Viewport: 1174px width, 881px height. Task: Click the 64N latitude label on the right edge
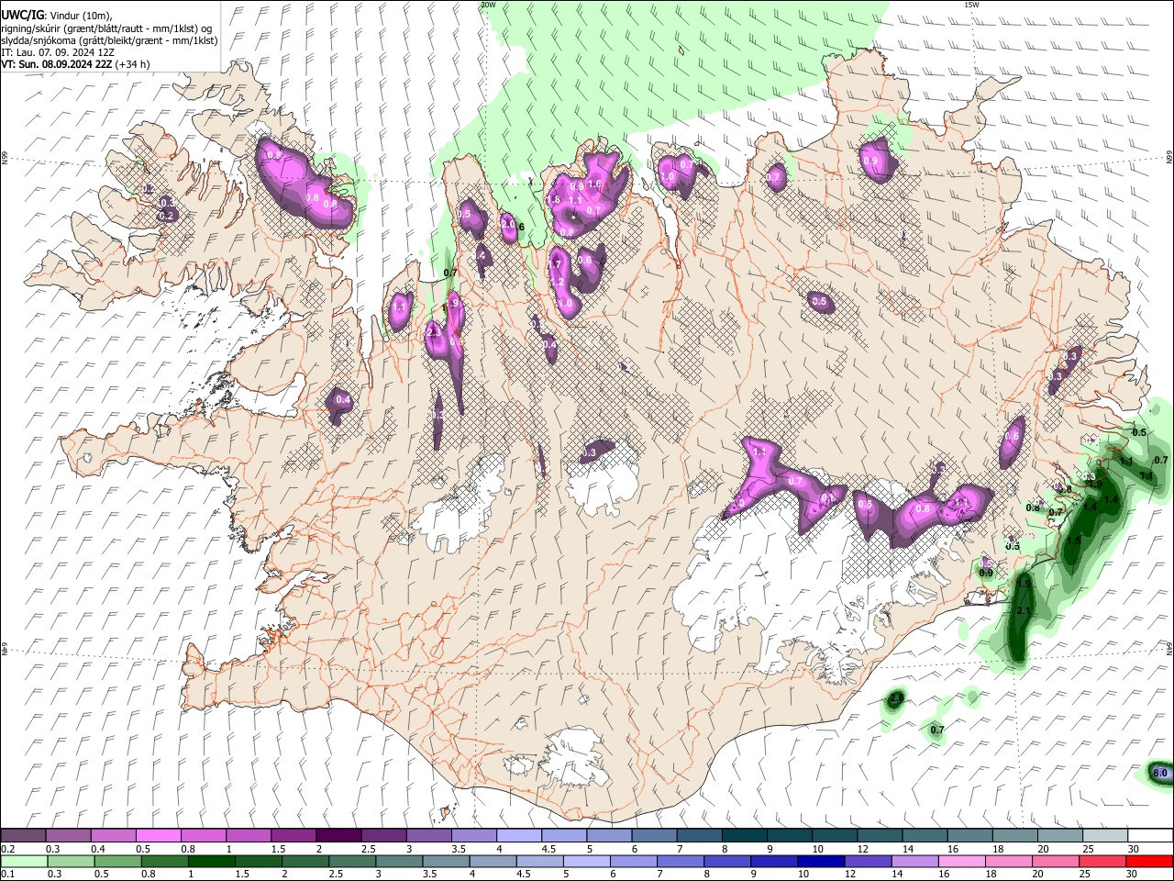point(1169,649)
